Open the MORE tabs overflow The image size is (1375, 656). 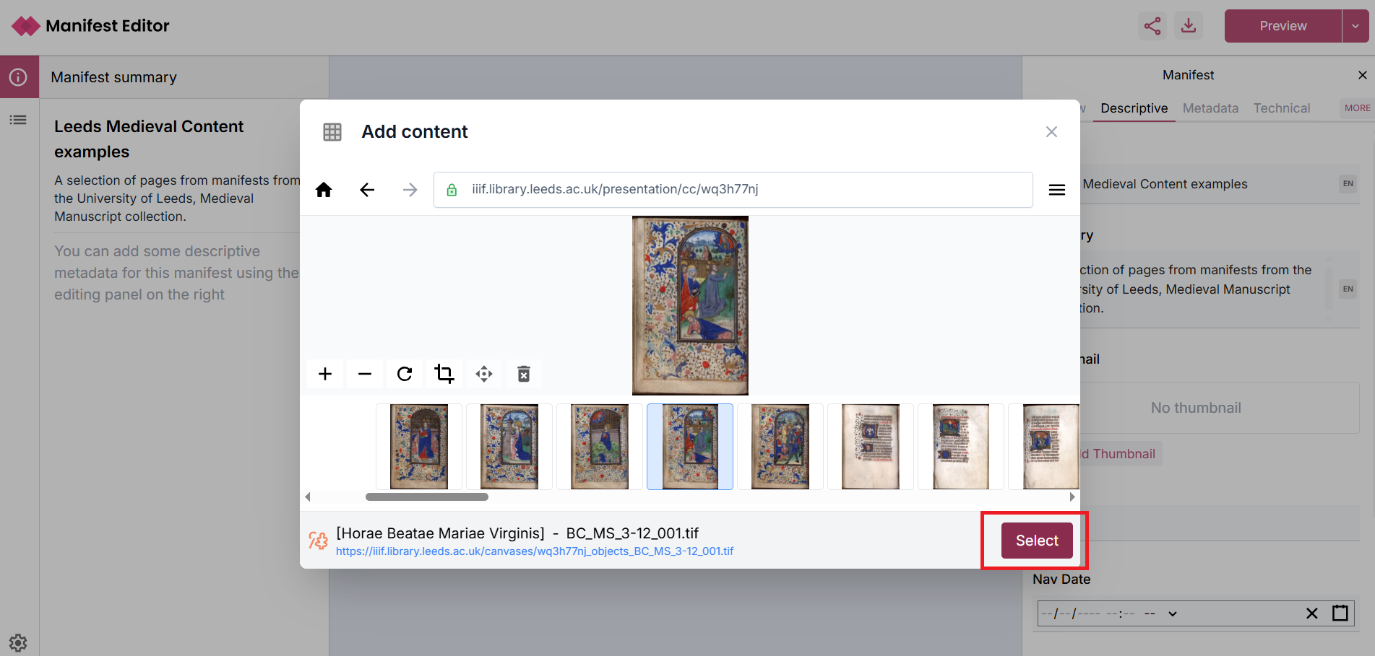1357,108
